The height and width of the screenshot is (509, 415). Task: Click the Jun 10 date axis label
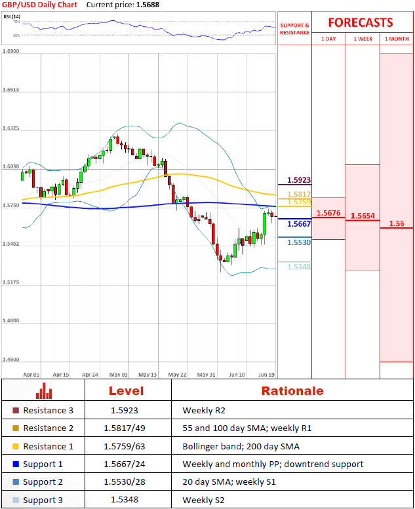[237, 375]
